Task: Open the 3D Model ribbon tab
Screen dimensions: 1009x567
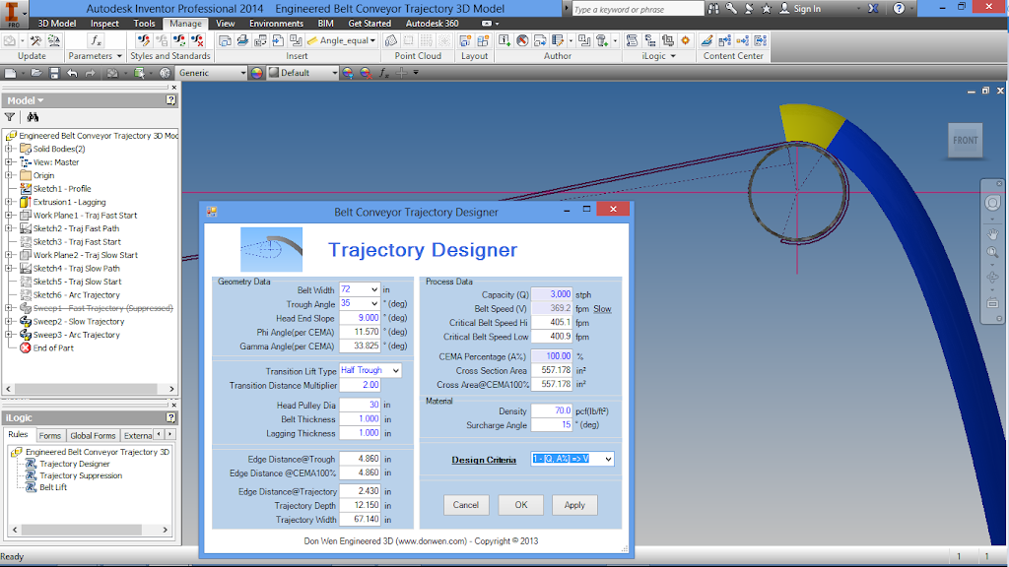Action: tap(56, 24)
